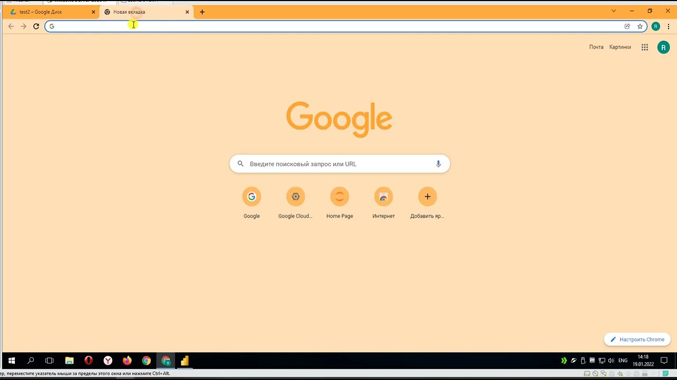Click the green double-arrow tray icon

[564, 360]
